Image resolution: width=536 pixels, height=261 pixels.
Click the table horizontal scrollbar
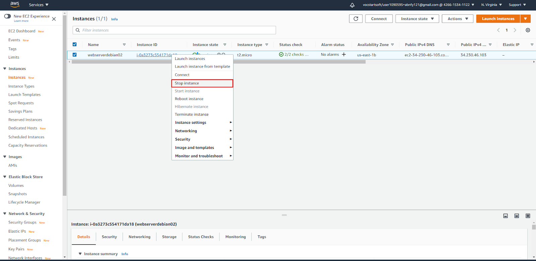(218, 62)
